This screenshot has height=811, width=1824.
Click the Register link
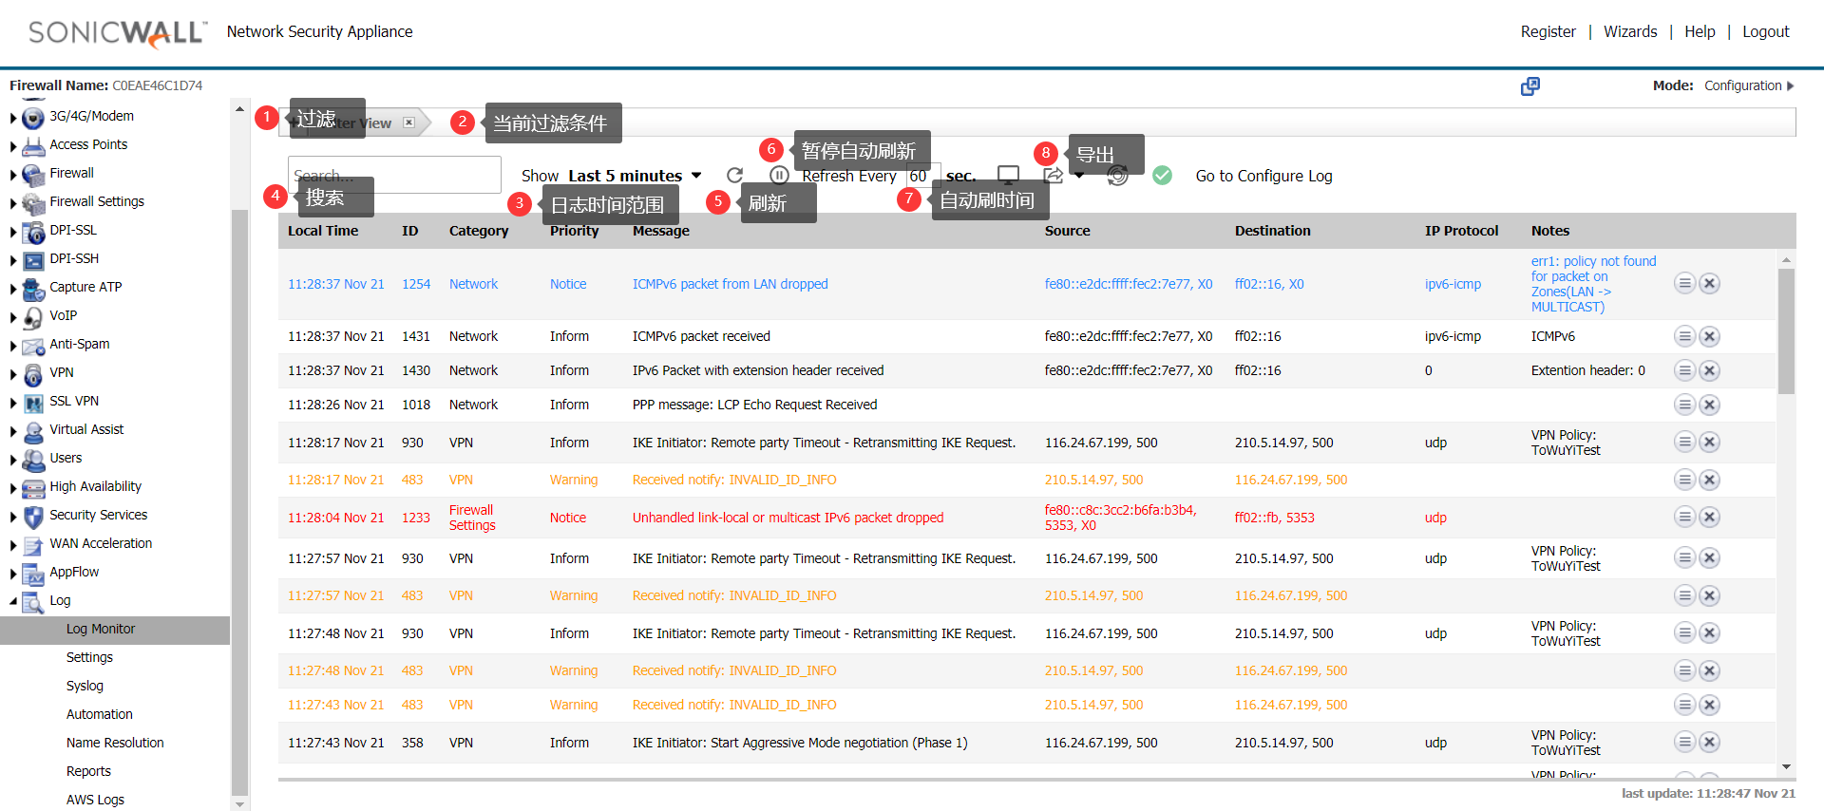point(1548,31)
